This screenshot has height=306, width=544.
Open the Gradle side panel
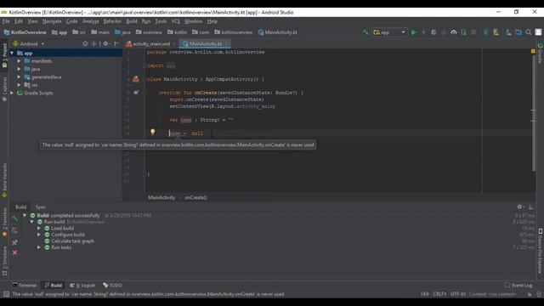tap(540, 53)
